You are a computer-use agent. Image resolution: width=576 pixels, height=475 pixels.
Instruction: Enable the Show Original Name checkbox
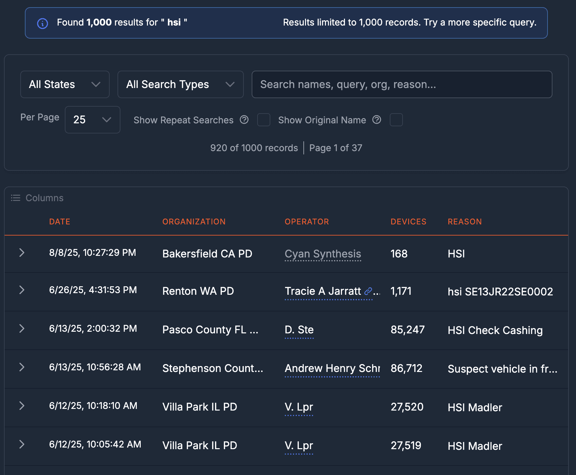click(396, 120)
